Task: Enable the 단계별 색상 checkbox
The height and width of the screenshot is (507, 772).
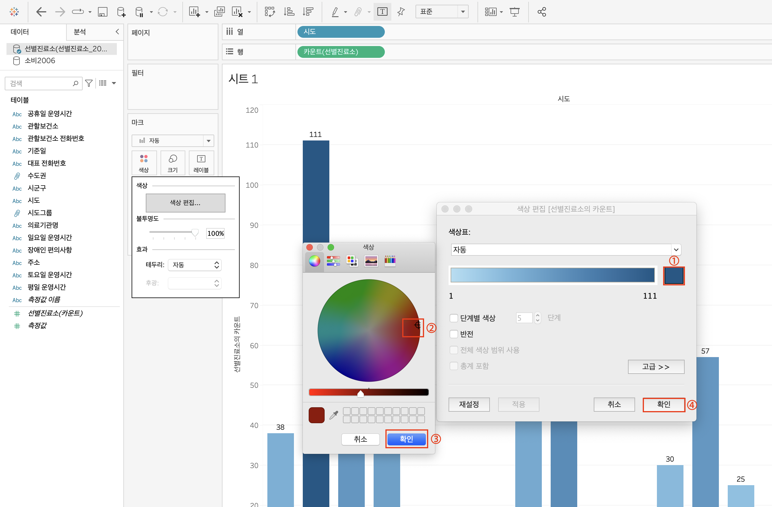Action: (x=454, y=318)
